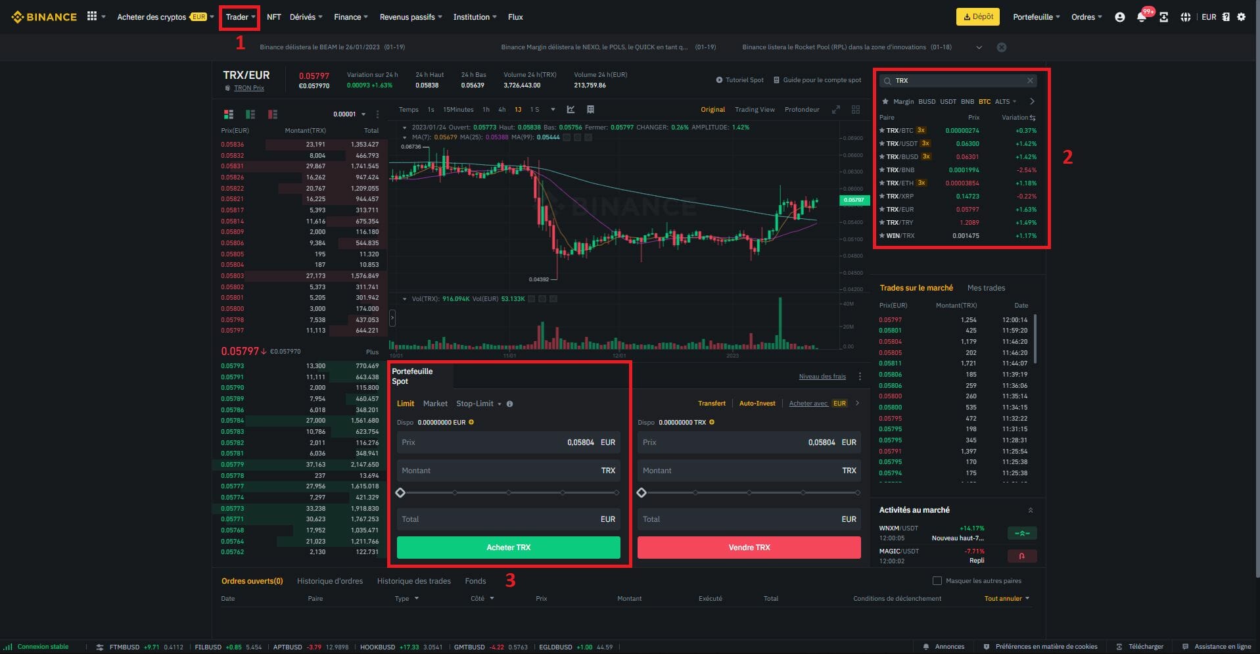The height and width of the screenshot is (654, 1260).
Task: Click the chart grid layout icon near timeframes
Action: click(590, 110)
